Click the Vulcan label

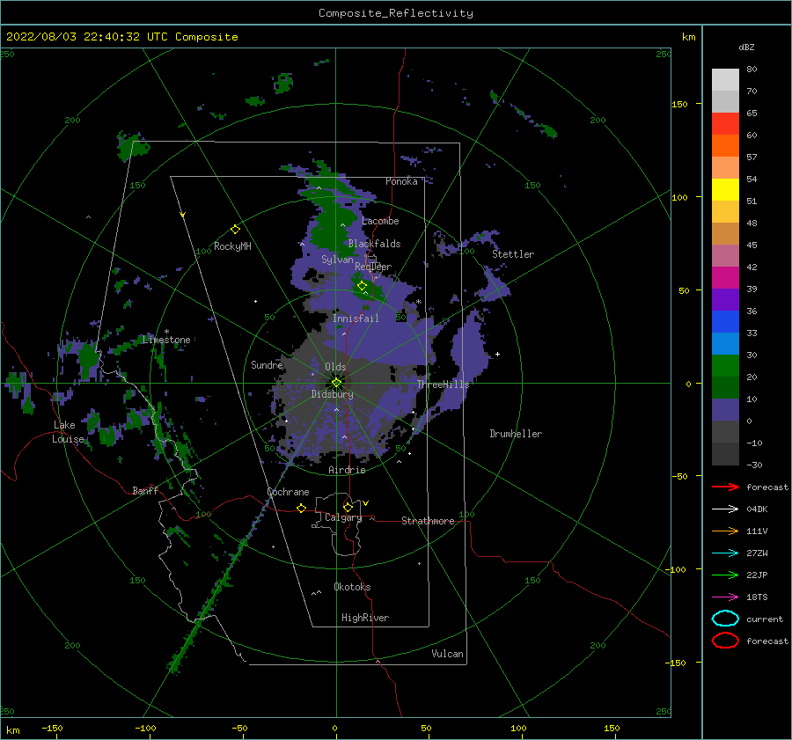click(448, 654)
